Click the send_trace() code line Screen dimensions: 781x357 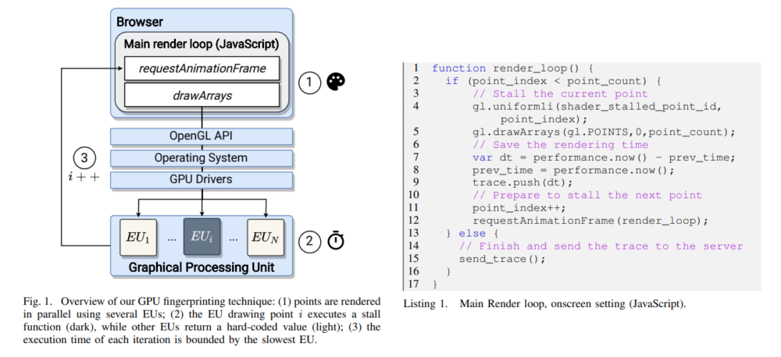point(502,259)
